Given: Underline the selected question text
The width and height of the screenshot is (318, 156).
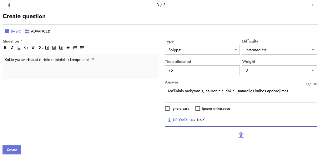Looking at the screenshot, I should [x=19, y=48].
